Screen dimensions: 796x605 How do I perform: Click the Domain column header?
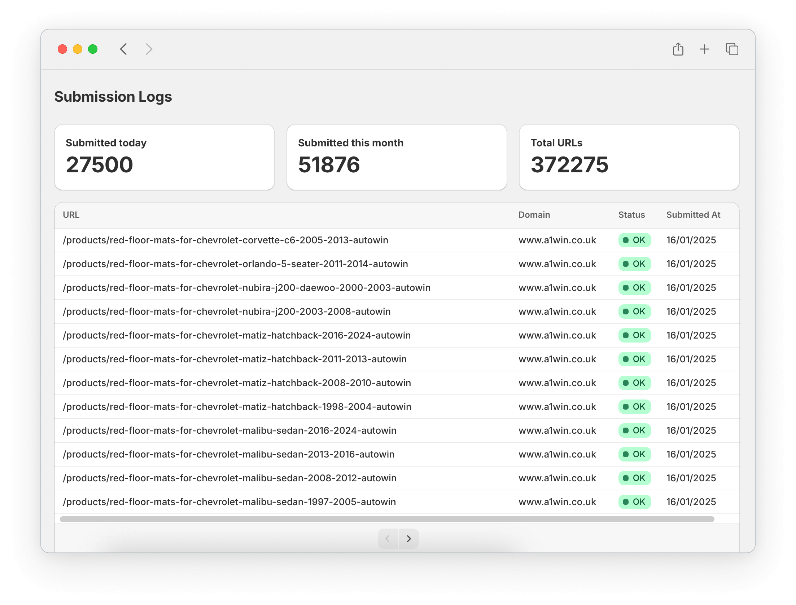point(534,215)
